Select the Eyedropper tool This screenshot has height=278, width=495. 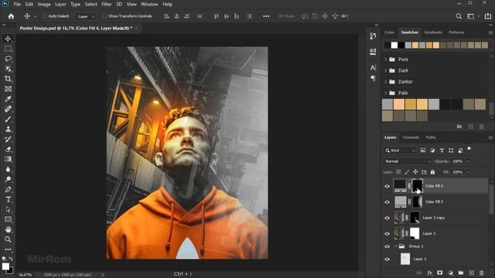tap(9, 99)
